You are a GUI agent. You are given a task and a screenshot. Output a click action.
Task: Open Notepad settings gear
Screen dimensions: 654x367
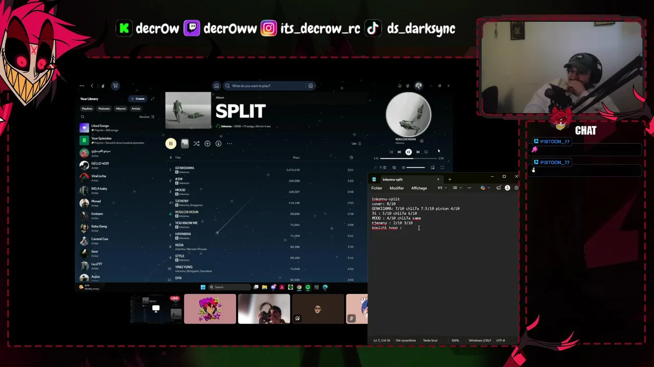point(516,188)
